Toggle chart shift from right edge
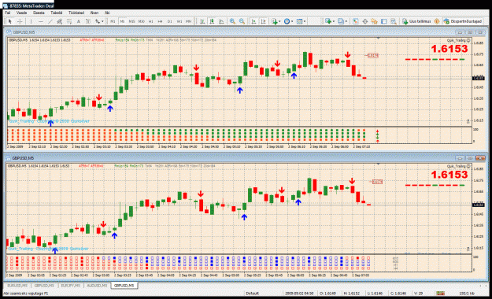Viewport: 492px width, 299px height. pos(263,21)
